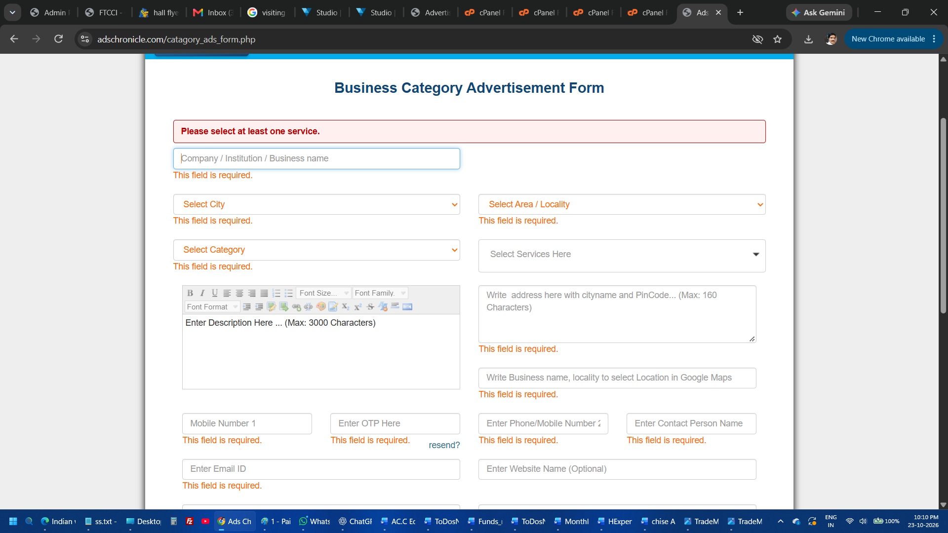Expand the Select Services Here dropdown
948x533 pixels.
[x=622, y=256]
